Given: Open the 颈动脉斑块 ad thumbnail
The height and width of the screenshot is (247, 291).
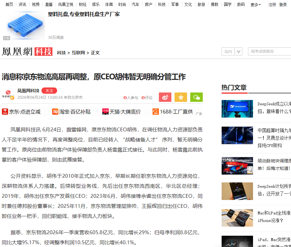Looking at the screenshot, I should 237,166.
